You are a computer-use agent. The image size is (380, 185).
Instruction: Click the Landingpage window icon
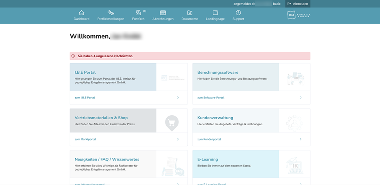pyautogui.click(x=215, y=13)
